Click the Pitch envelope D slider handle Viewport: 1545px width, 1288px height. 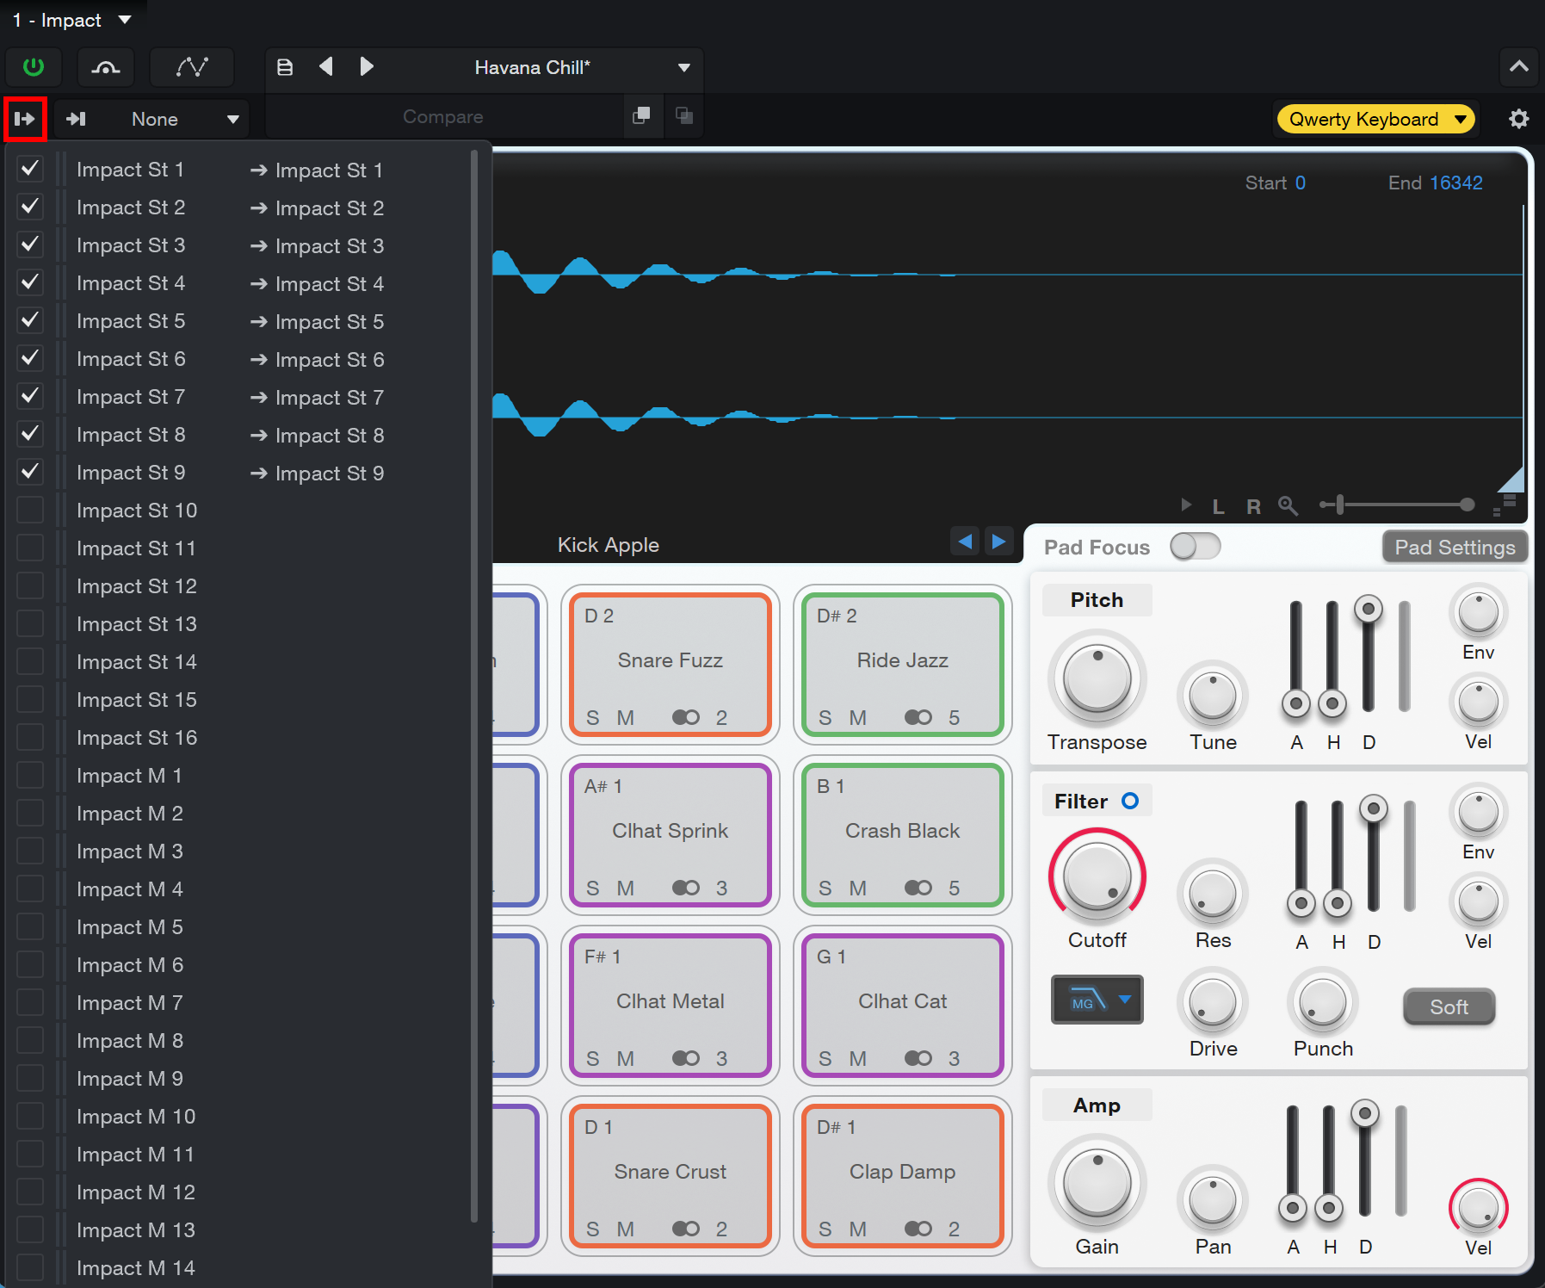(x=1369, y=610)
